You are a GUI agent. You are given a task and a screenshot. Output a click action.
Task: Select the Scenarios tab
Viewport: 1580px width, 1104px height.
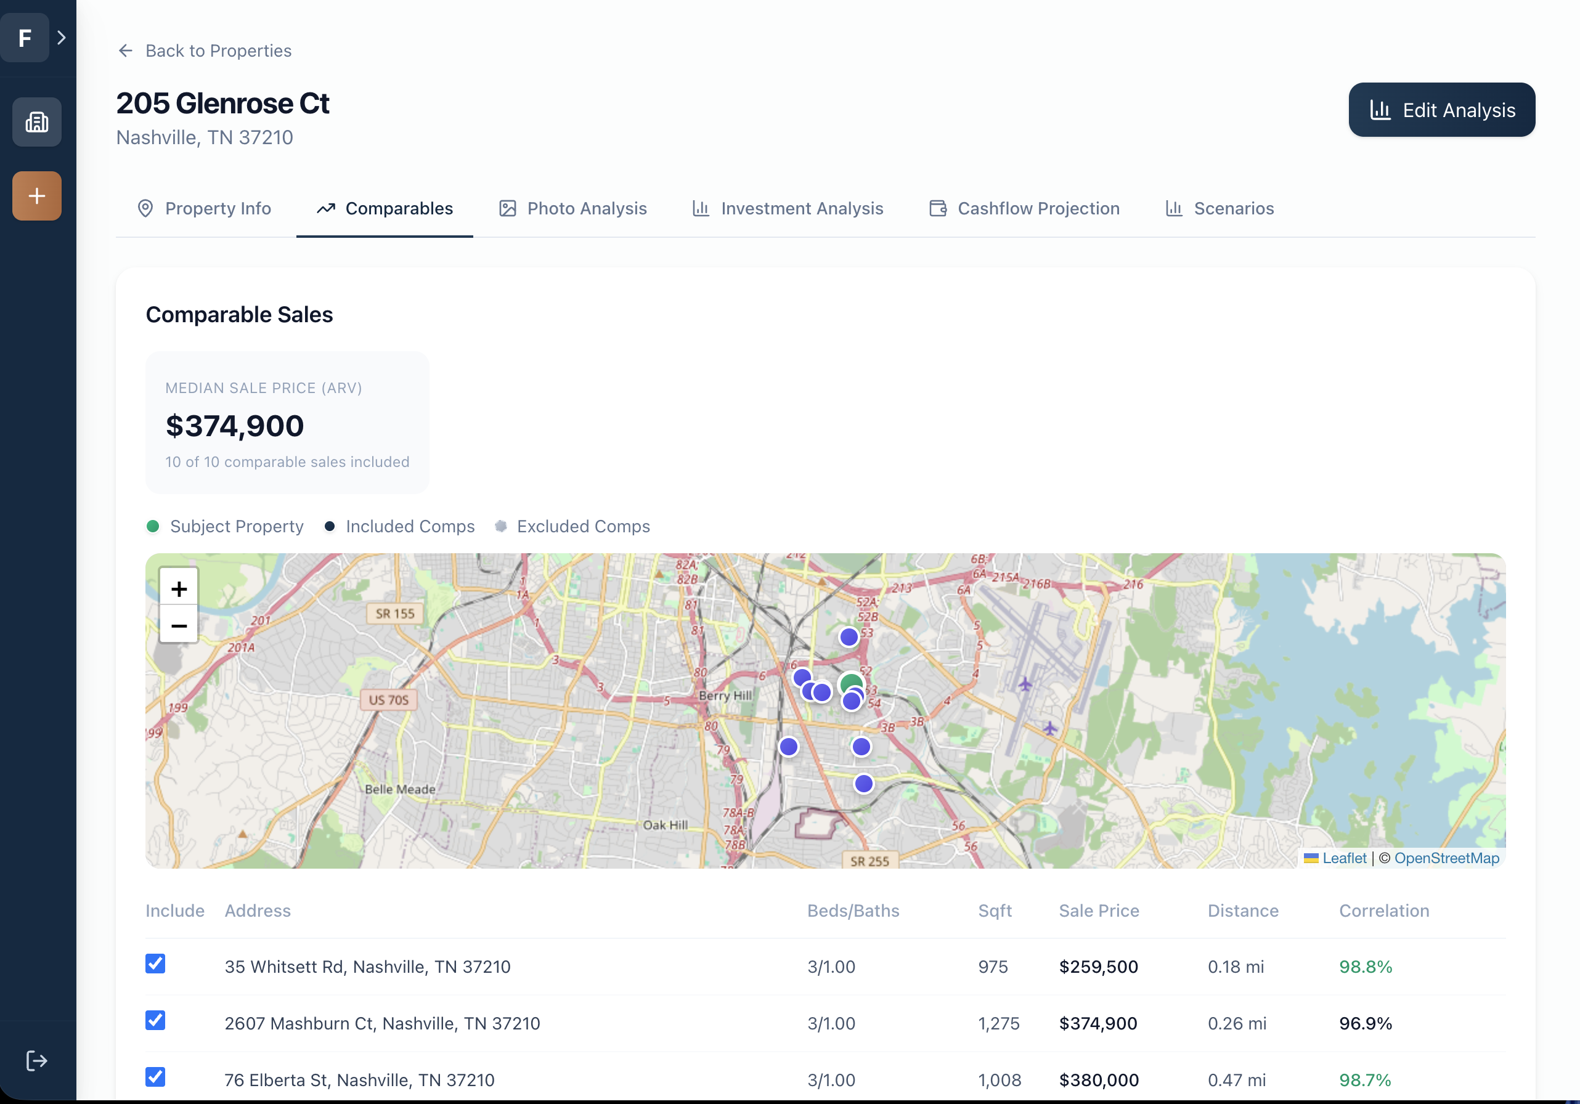(1220, 208)
